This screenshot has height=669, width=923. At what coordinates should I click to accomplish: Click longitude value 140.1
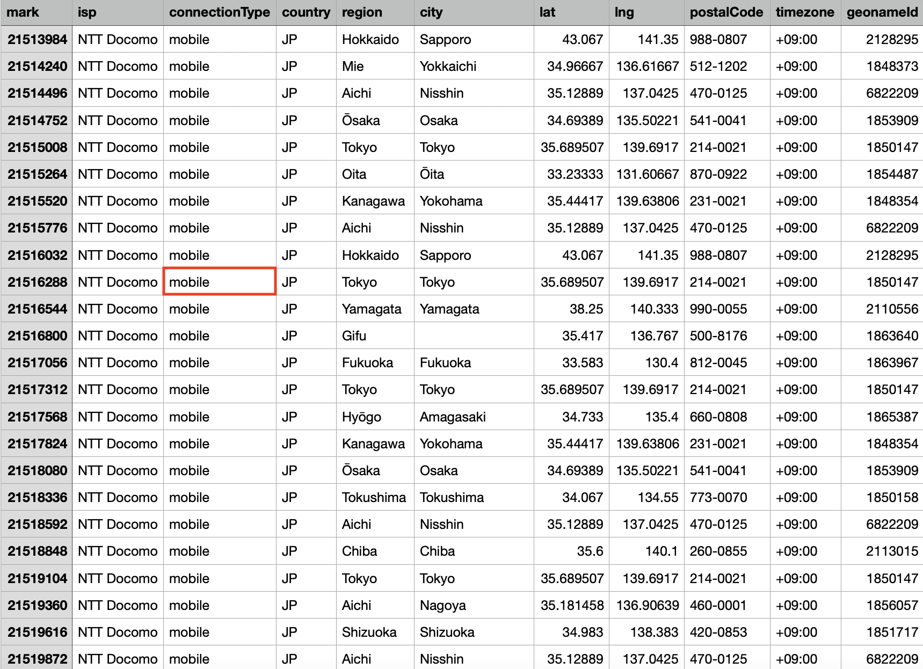[x=646, y=551]
